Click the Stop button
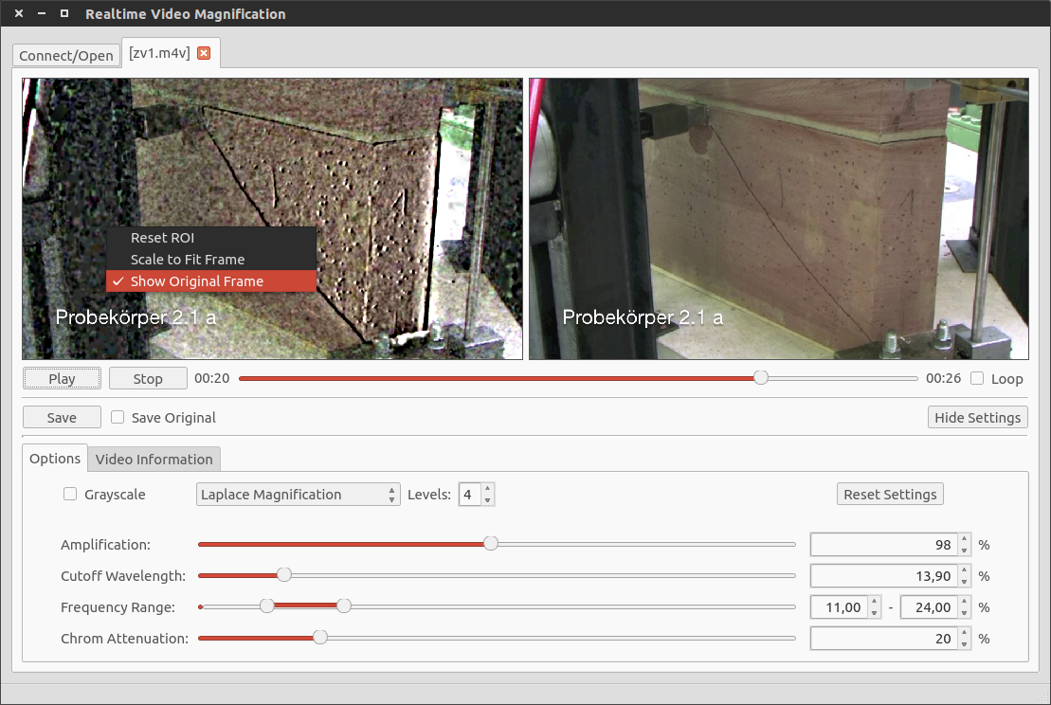 [x=148, y=379]
